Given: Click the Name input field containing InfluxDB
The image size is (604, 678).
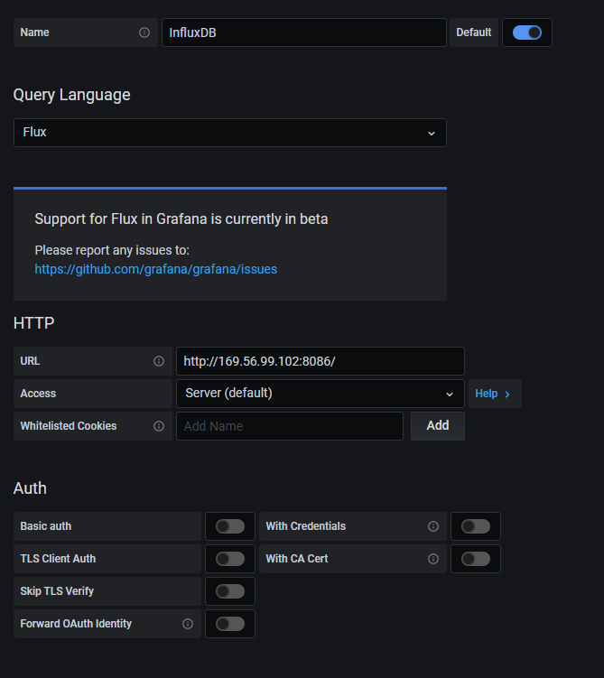Looking at the screenshot, I should (304, 33).
